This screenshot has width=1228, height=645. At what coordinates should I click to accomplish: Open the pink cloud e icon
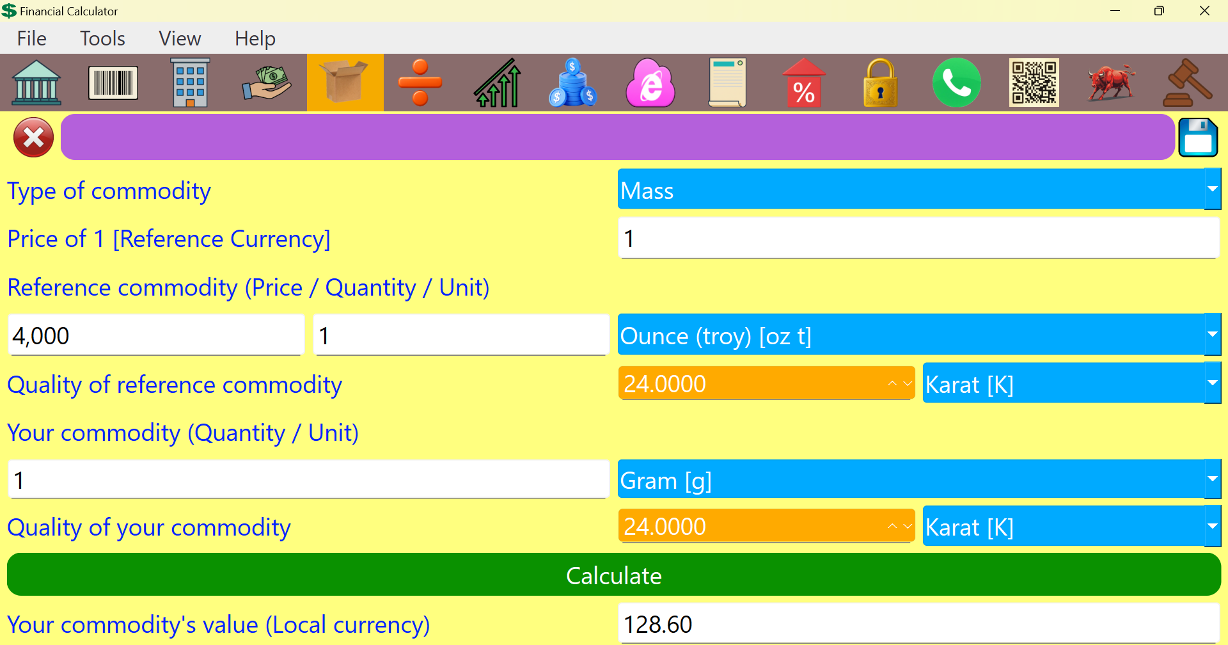[x=650, y=83]
